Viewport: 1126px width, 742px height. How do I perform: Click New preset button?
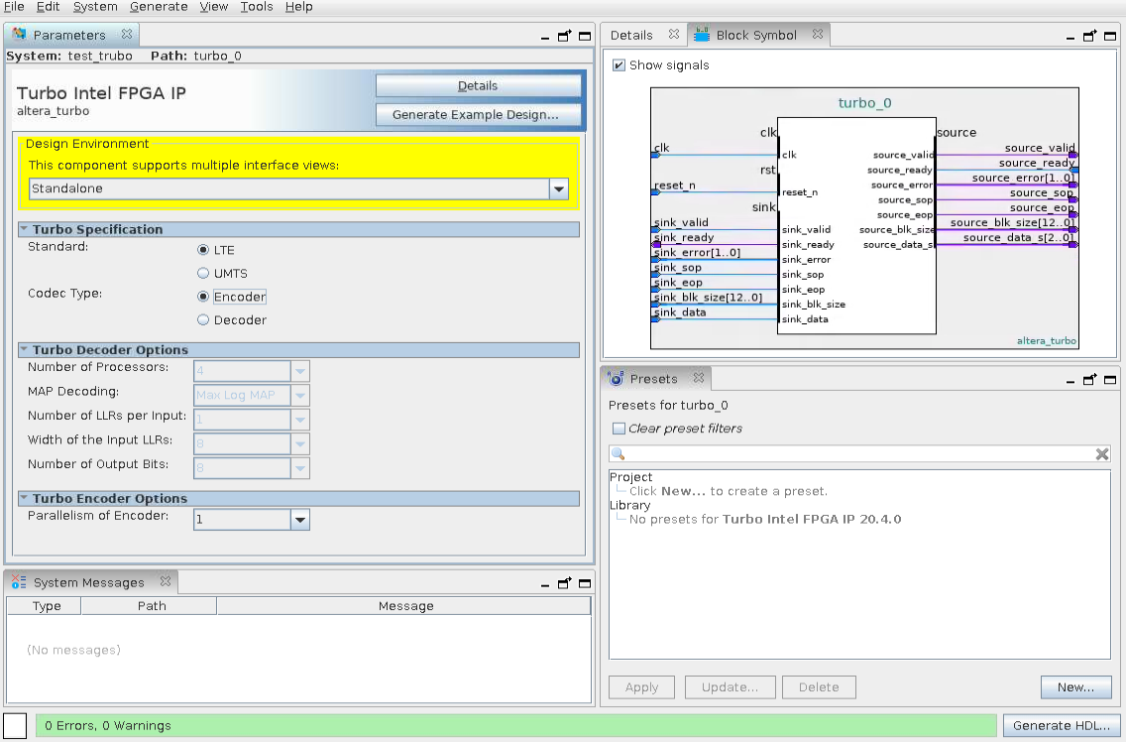click(1075, 687)
